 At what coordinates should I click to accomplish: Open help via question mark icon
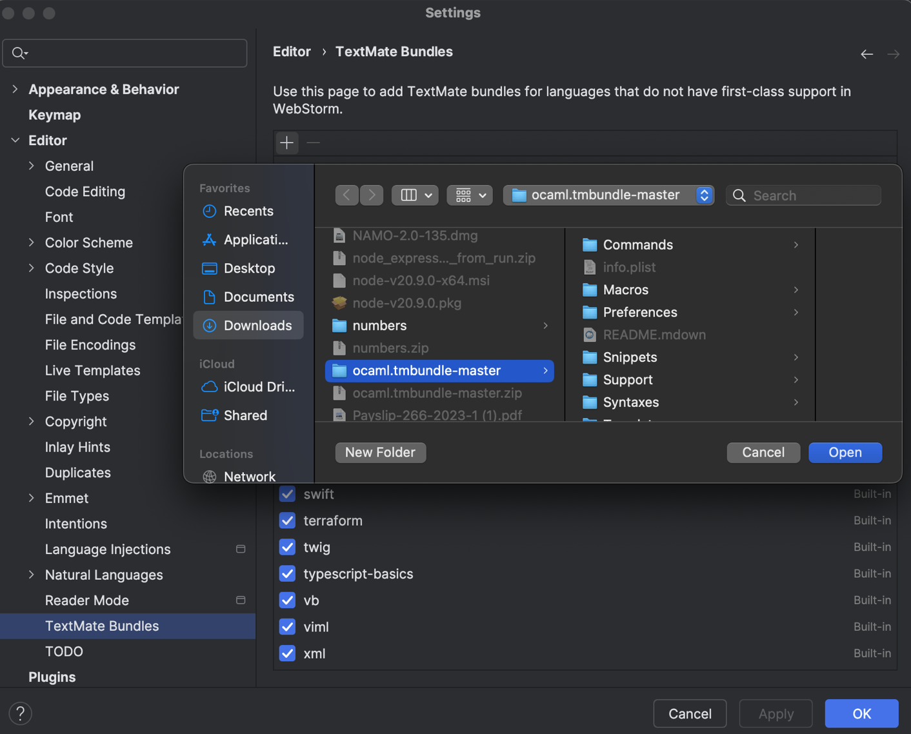pyautogui.click(x=20, y=713)
